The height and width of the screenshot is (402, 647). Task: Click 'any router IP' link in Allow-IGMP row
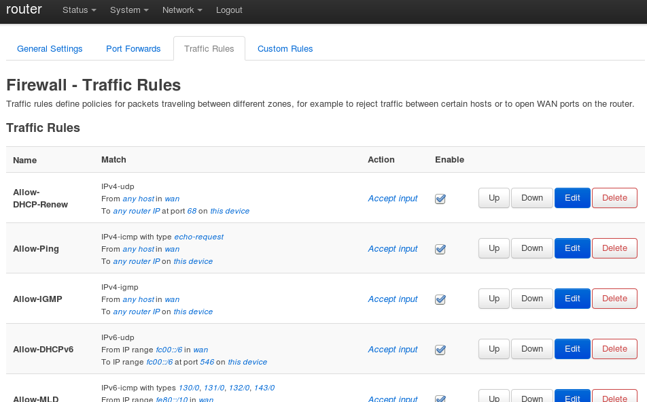click(x=137, y=312)
